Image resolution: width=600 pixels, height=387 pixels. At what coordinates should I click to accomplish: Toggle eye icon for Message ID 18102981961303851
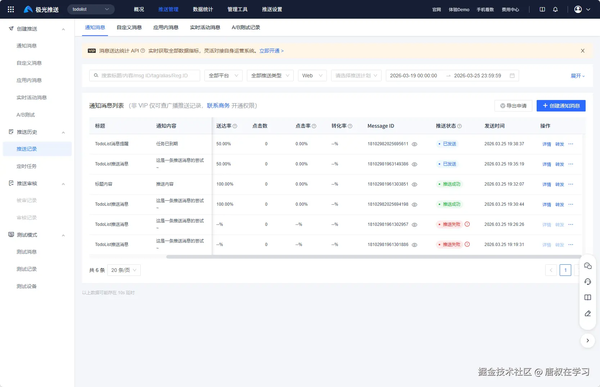(415, 185)
